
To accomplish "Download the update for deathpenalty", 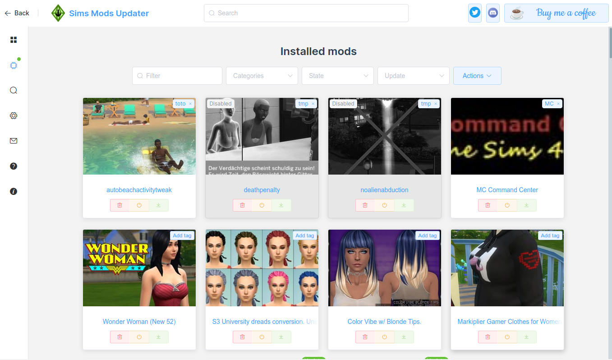I will tap(281, 205).
